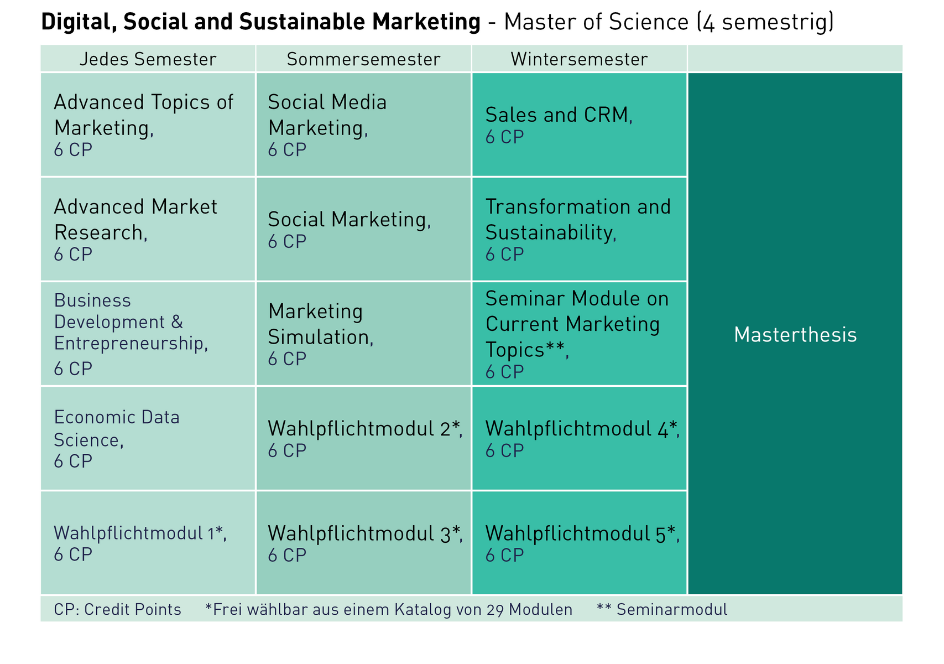Image resolution: width=944 pixels, height=664 pixels.
Task: Select the Social Marketing module cell
Action: 363,229
